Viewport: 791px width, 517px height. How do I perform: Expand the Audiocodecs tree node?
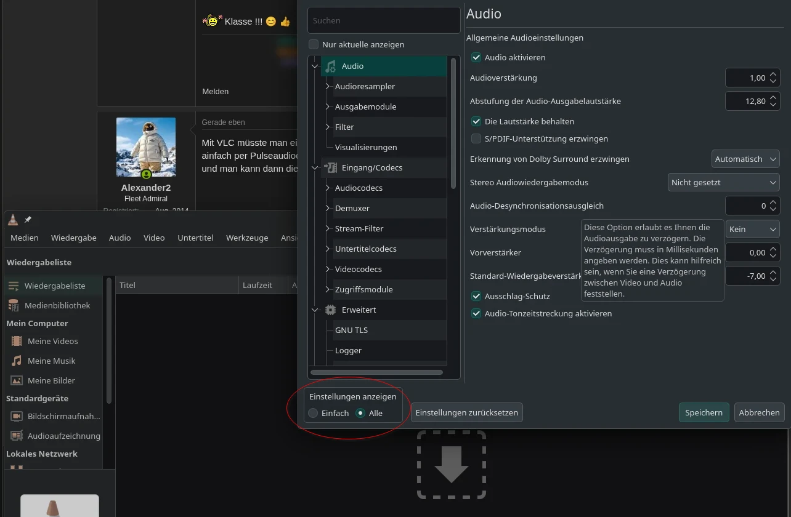click(x=328, y=188)
